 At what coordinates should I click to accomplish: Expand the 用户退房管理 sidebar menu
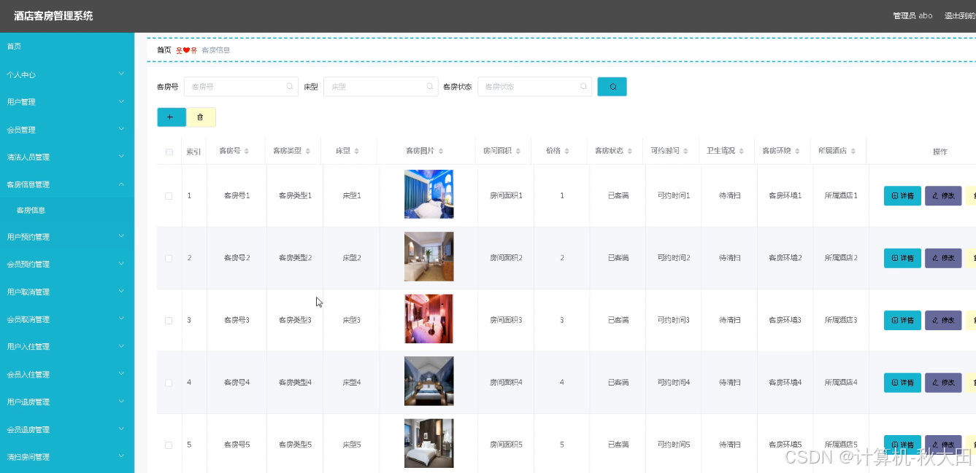click(67, 402)
